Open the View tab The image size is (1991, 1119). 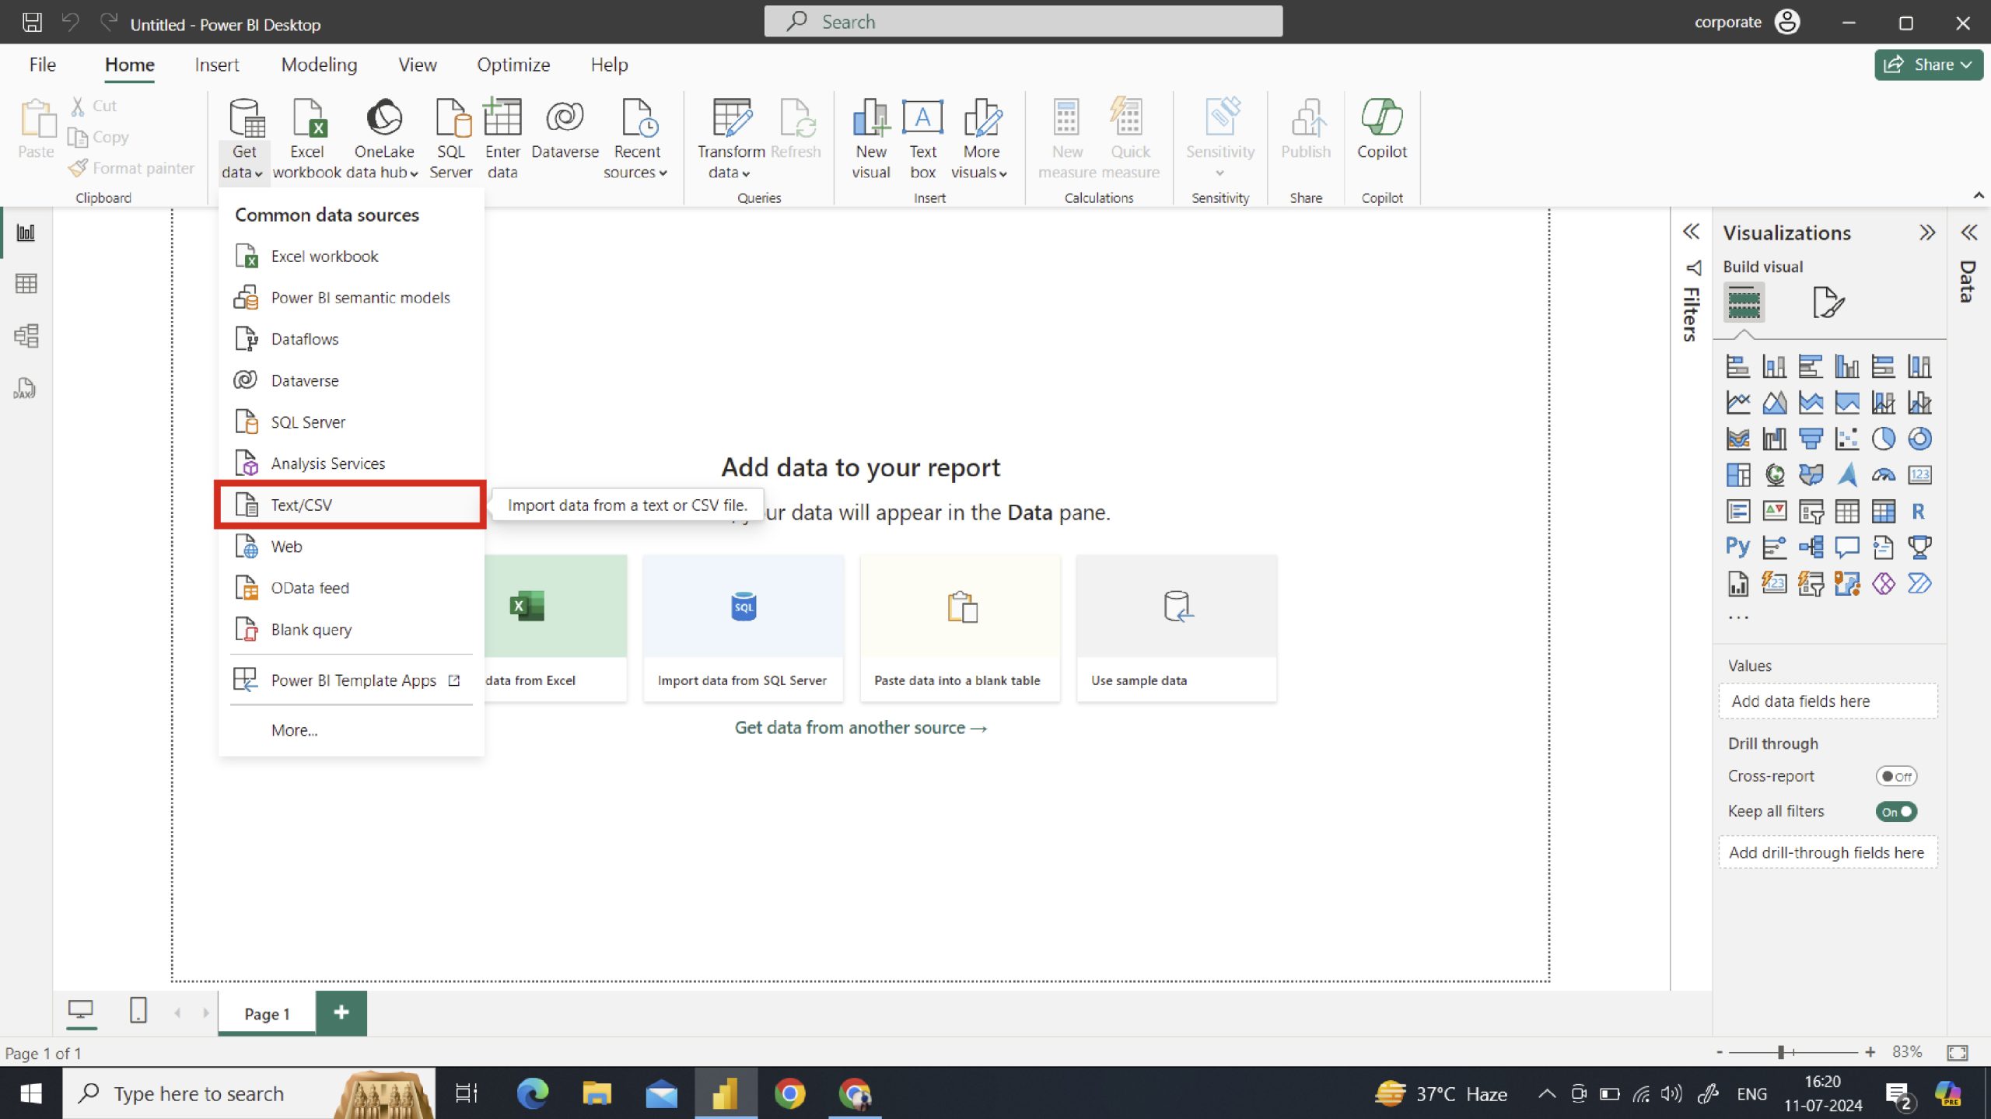[417, 65]
